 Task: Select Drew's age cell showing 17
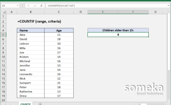59,96
